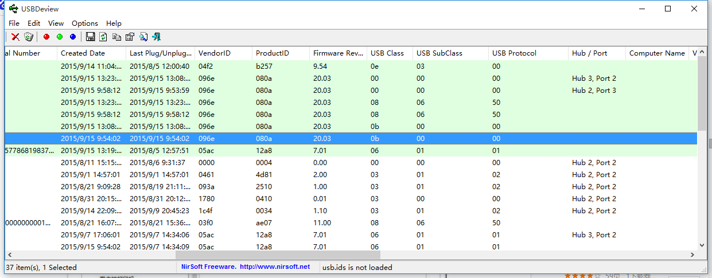The image size is (712, 278).
Task: Click the Find magnifier icon
Action: point(143,37)
